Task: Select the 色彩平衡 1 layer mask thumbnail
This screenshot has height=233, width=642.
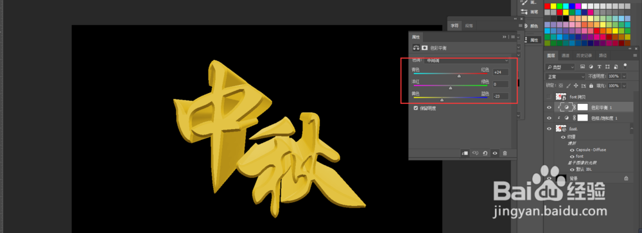Action: (x=582, y=107)
